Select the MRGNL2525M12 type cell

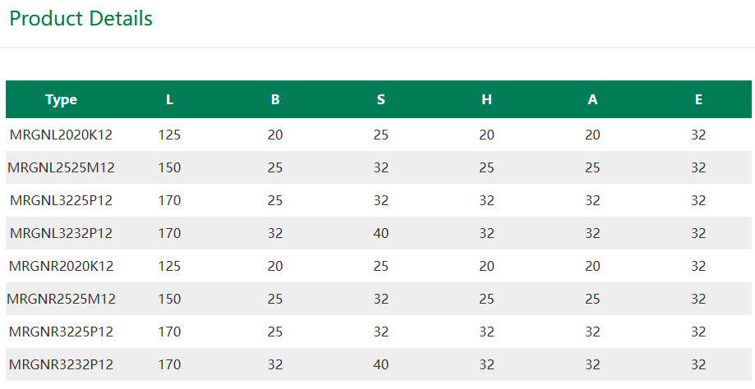coord(61,167)
